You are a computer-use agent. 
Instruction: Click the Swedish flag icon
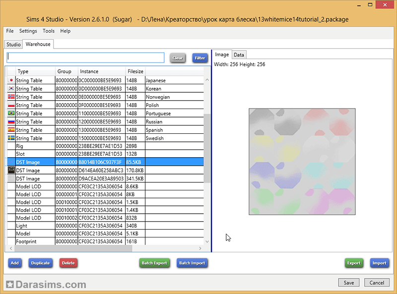11,138
